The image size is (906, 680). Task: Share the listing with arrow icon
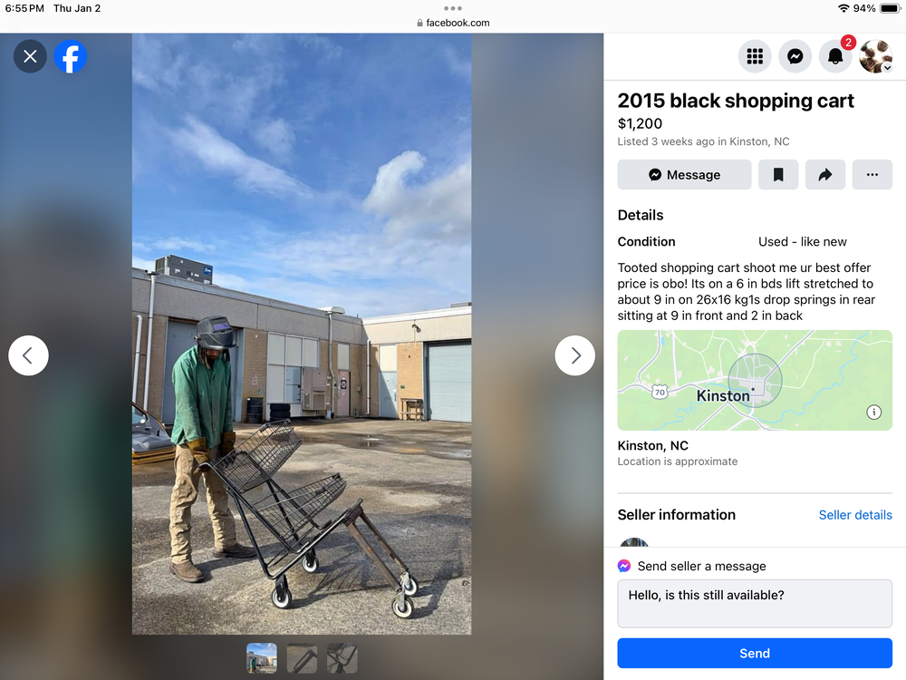tap(825, 175)
